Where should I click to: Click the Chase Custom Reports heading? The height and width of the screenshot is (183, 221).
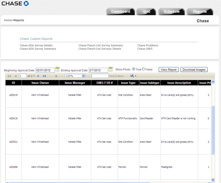coord(36,39)
